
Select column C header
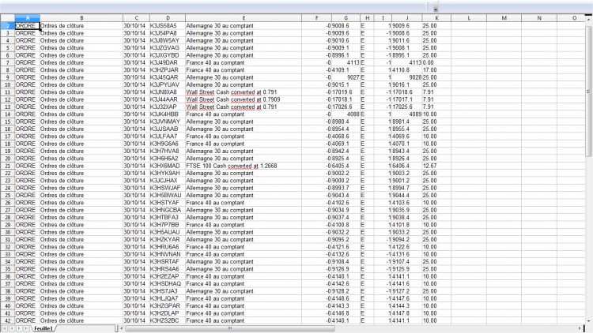coord(136,17)
